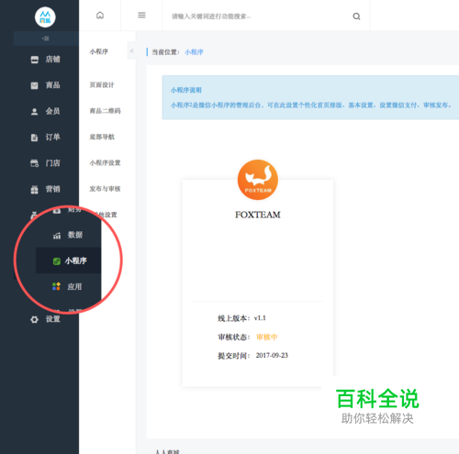Collapse the submenu with the left chevron

(132, 51)
